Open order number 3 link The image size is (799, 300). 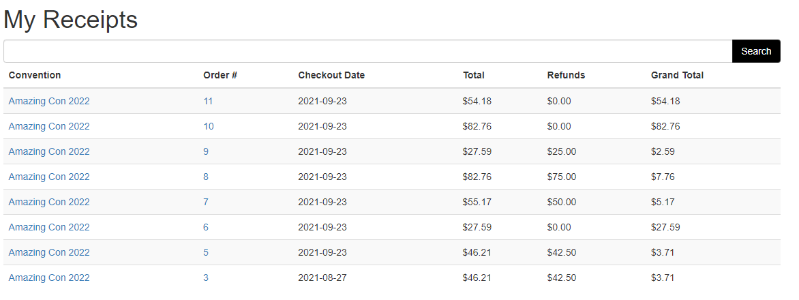click(206, 277)
